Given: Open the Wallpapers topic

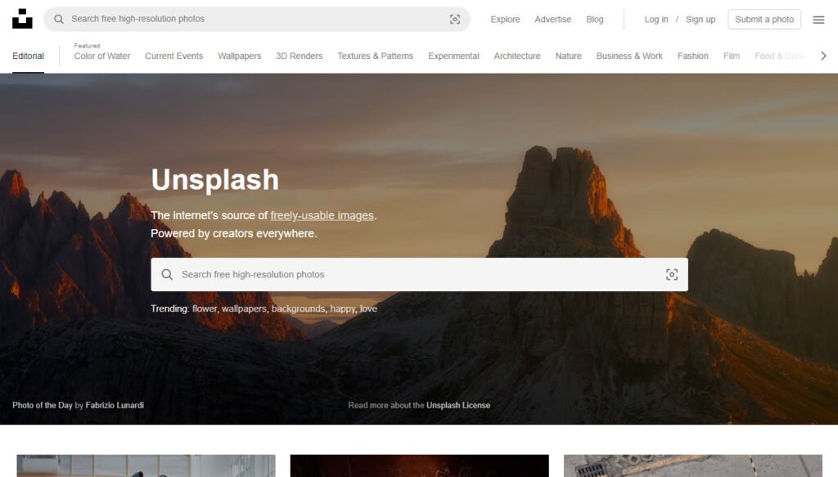Looking at the screenshot, I should [x=240, y=56].
